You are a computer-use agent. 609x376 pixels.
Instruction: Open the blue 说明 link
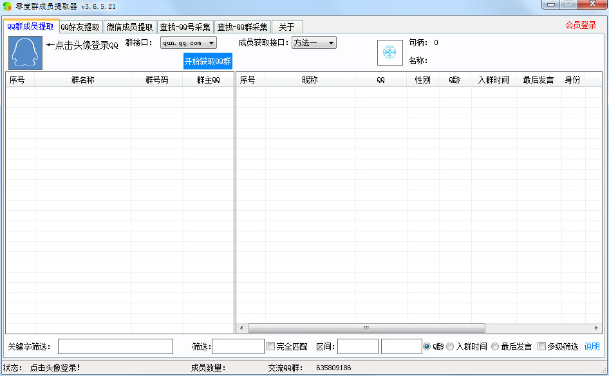point(592,346)
